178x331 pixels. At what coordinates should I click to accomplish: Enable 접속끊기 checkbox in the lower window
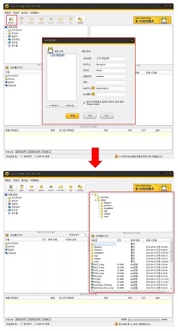[x=22, y=324]
